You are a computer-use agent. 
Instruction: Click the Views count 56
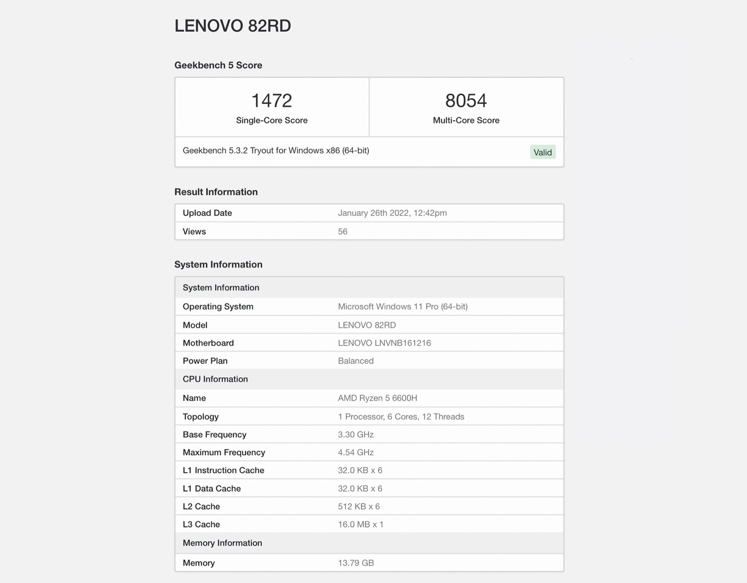(343, 232)
